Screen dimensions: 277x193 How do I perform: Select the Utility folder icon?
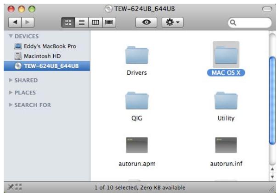[x=226, y=100]
